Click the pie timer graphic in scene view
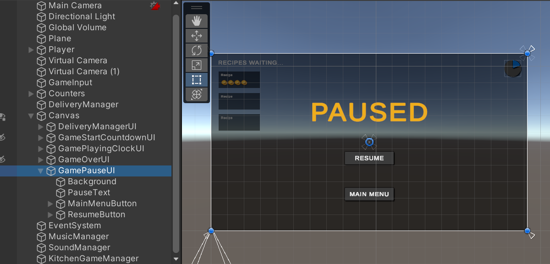This screenshot has height=264, width=550. [x=512, y=68]
